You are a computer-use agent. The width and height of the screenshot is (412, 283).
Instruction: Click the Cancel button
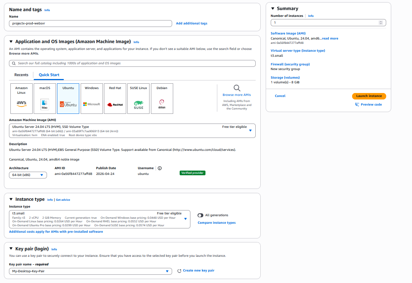[280, 96]
